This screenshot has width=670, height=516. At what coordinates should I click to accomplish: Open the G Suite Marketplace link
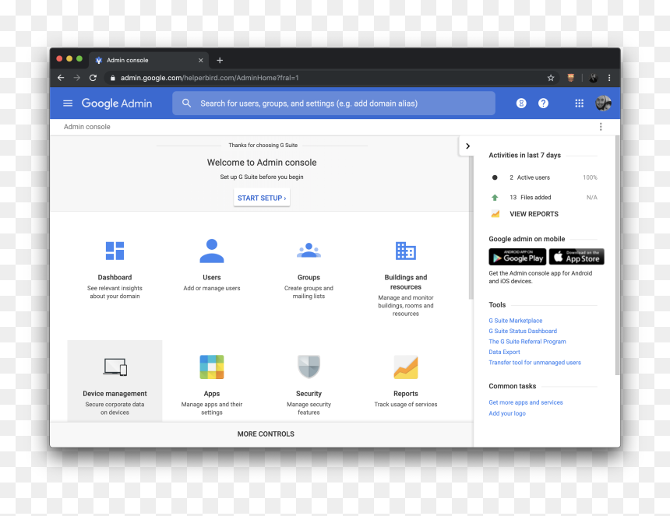click(x=515, y=321)
